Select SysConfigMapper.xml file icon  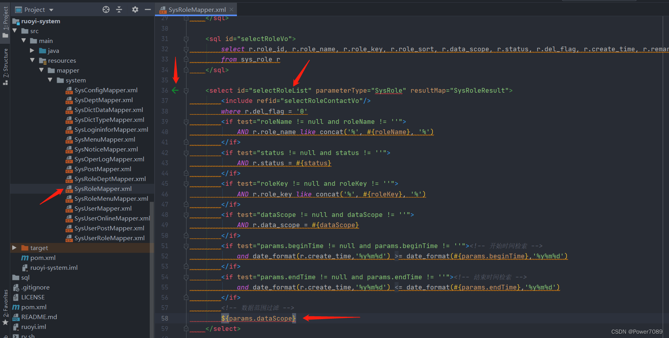69,90
